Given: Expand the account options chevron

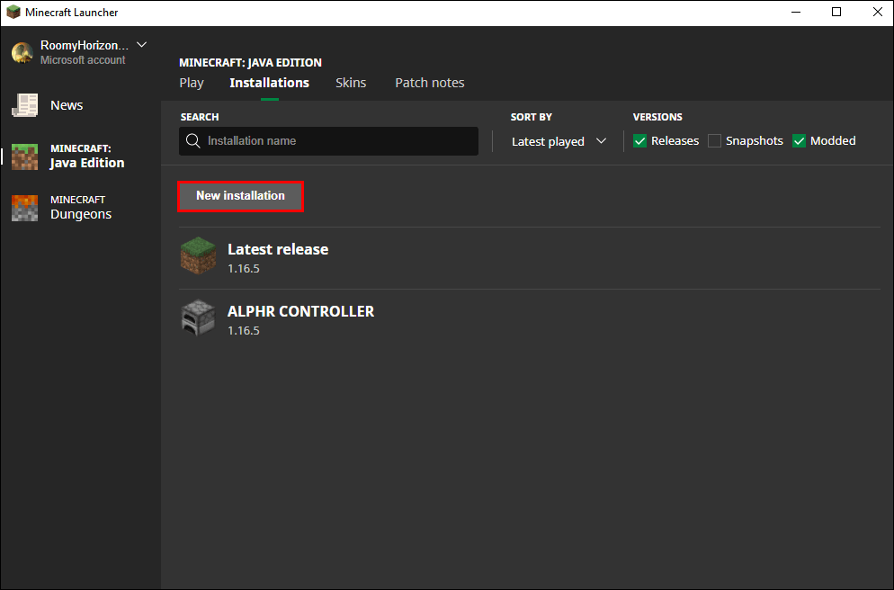Looking at the screenshot, I should [x=141, y=44].
